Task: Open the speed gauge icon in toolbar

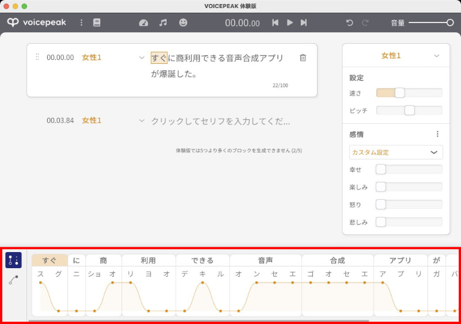Action: [x=143, y=22]
